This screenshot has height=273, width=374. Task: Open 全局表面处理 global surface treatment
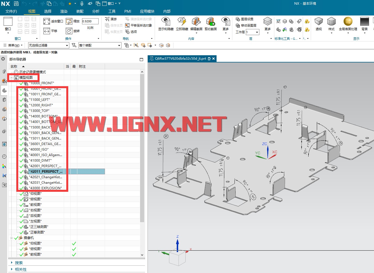click(x=348, y=25)
